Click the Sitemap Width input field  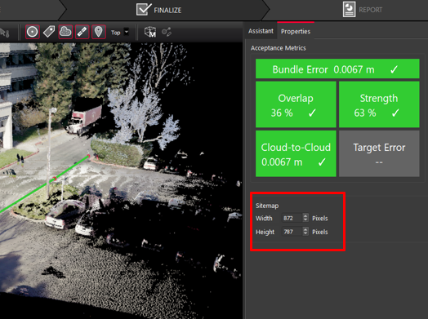[x=292, y=218]
